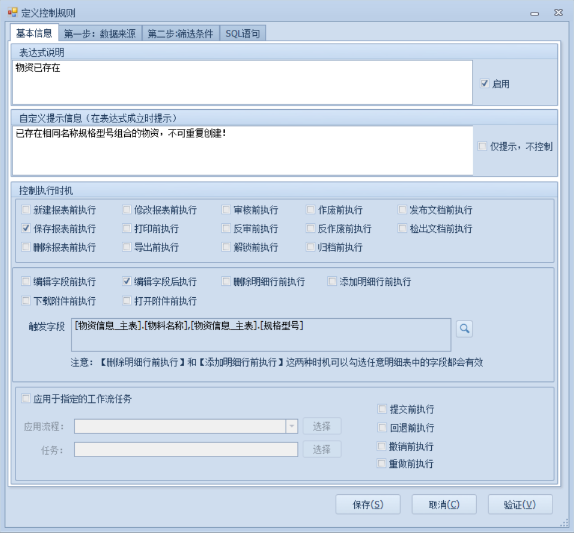Uncheck 编辑字段后执行
Screen dimensions: 574x533
pos(127,281)
